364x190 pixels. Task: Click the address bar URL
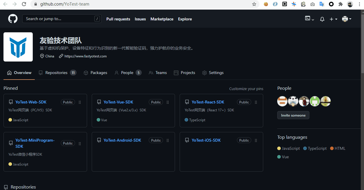(x=65, y=4)
